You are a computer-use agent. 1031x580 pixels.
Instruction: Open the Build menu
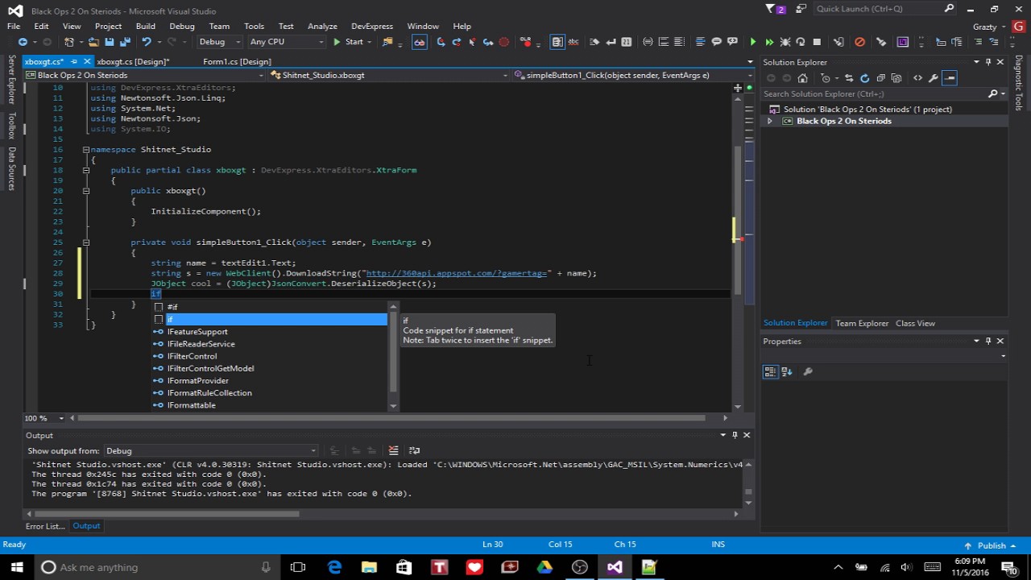(145, 26)
